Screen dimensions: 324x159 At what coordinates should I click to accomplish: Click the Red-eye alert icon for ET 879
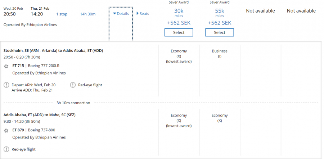[x=6, y=149]
